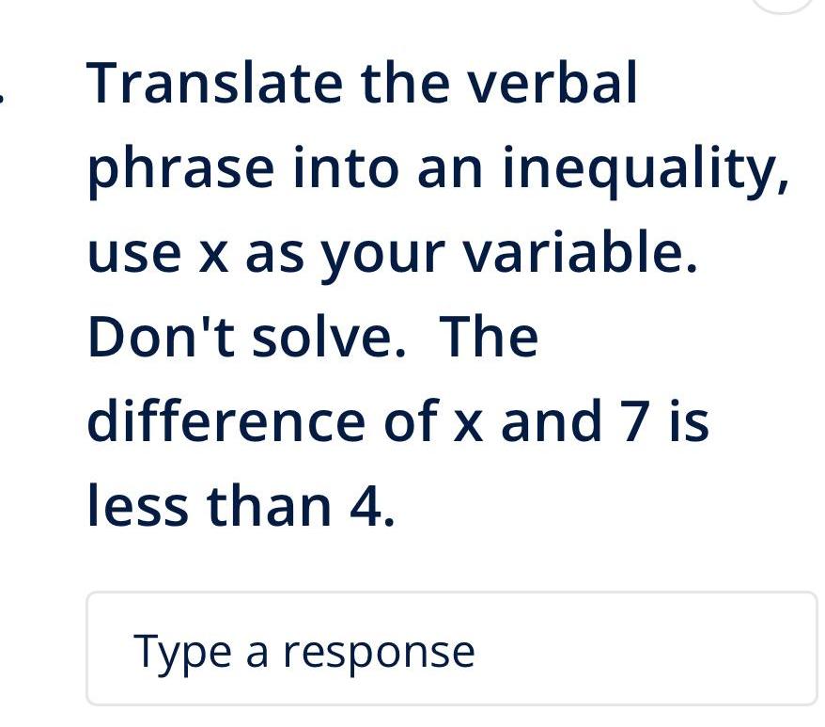The image size is (825, 727).
Task: Click the Type a response input field
Action: (x=451, y=648)
